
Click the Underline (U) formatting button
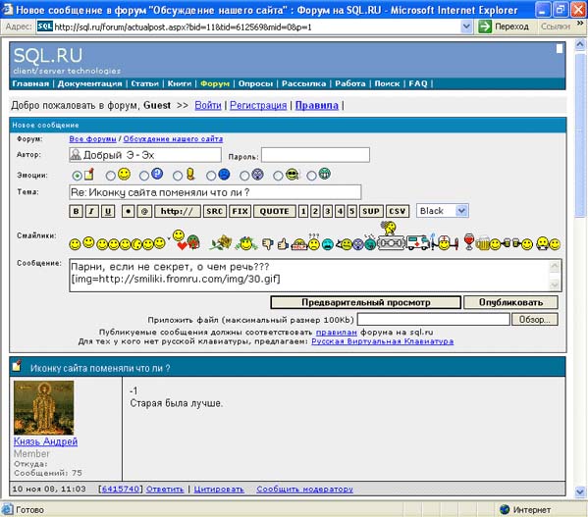click(108, 211)
